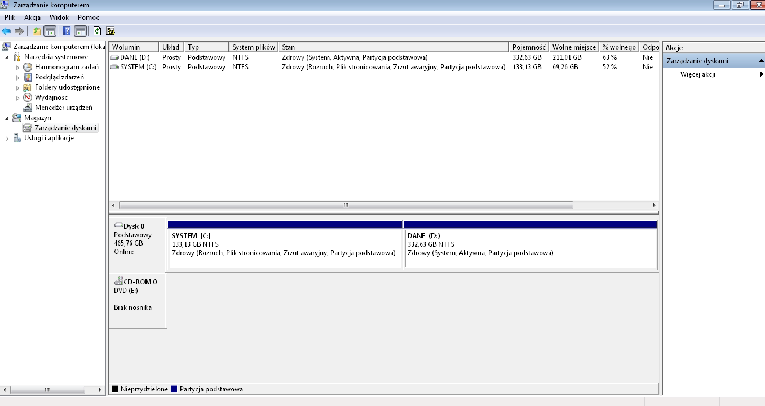
Task: Click the Magazyn storage icon
Action: coord(17,118)
